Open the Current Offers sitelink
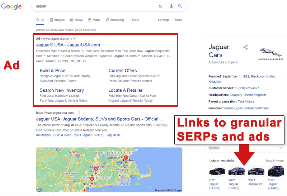The height and width of the screenshot is (196, 287). pyautogui.click(x=123, y=71)
